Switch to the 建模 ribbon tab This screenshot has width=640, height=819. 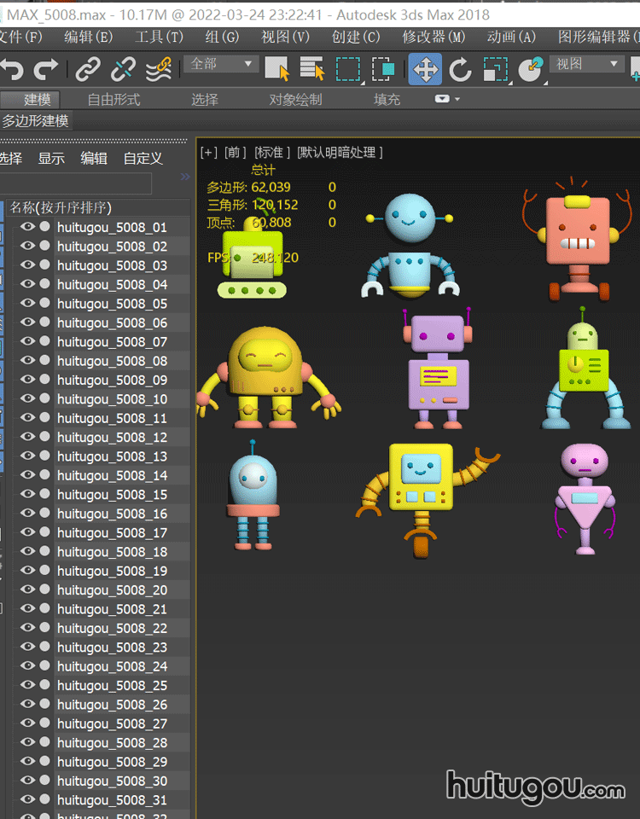(31, 99)
